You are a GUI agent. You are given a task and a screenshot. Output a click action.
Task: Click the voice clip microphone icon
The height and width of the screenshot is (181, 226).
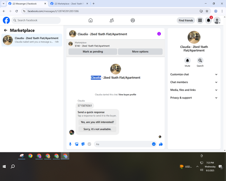[70, 144]
